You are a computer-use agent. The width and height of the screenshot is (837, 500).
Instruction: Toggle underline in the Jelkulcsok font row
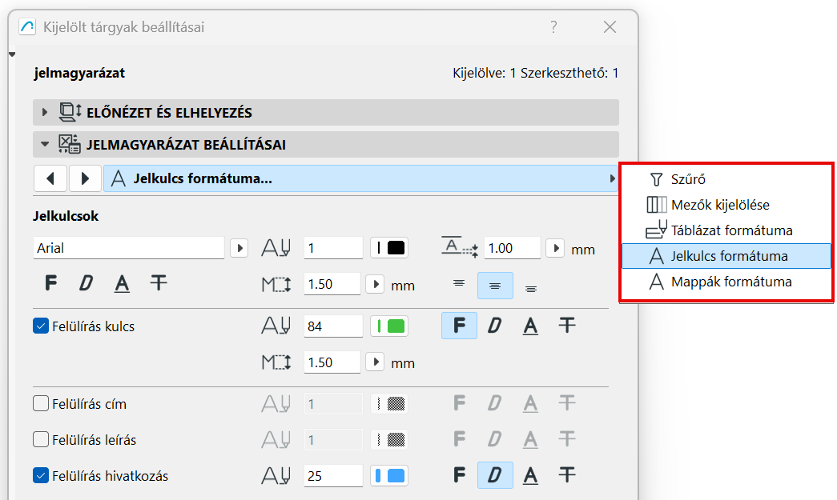coord(122,282)
